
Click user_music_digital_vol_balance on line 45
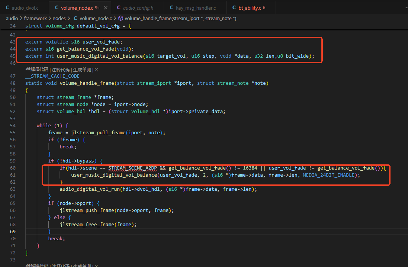100,56
